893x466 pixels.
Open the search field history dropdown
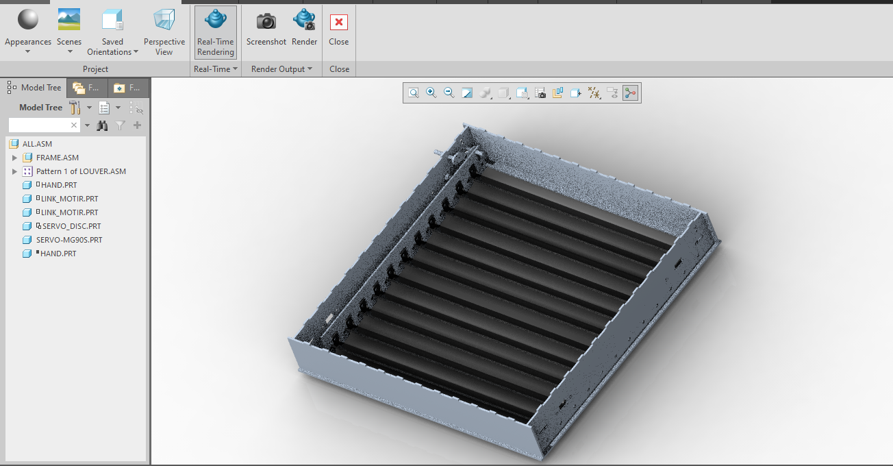[87, 125]
